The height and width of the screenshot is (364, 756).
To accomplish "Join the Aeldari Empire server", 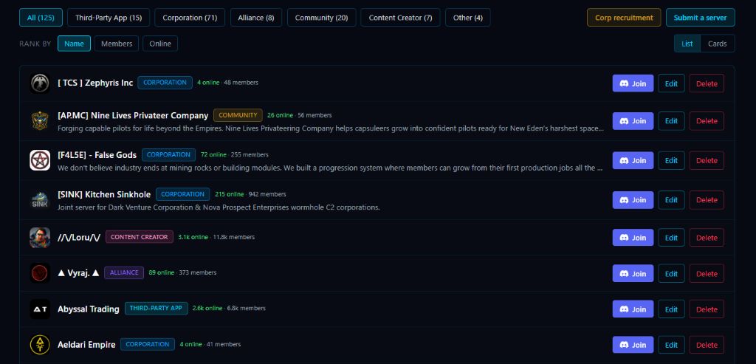I will (633, 345).
